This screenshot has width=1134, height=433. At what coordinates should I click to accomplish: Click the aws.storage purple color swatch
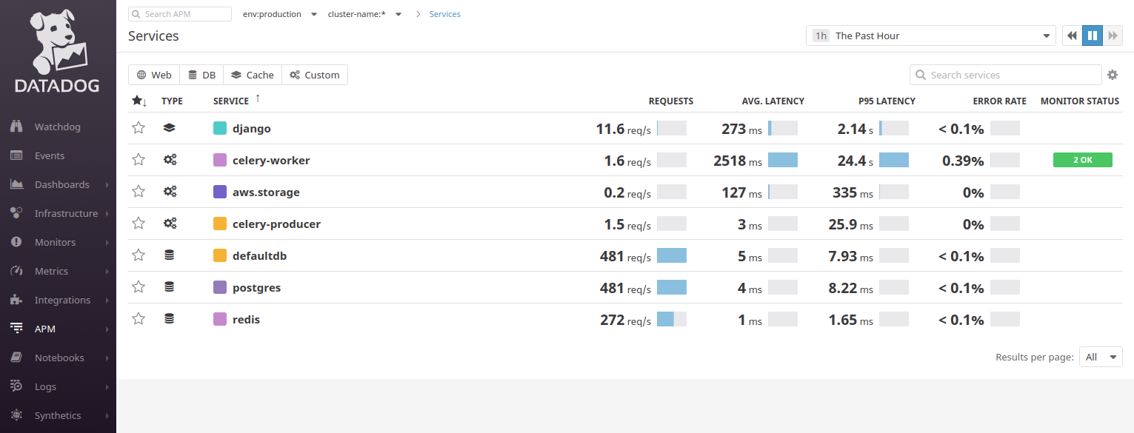pyautogui.click(x=220, y=192)
